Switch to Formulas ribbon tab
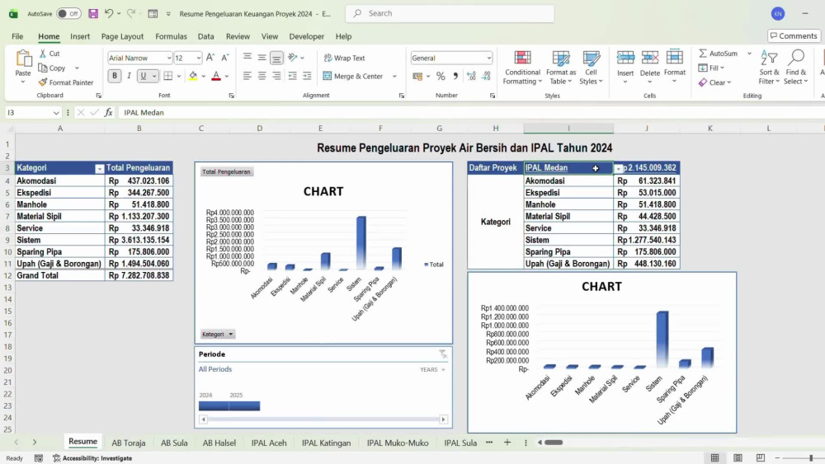The width and height of the screenshot is (825, 464). tap(171, 36)
